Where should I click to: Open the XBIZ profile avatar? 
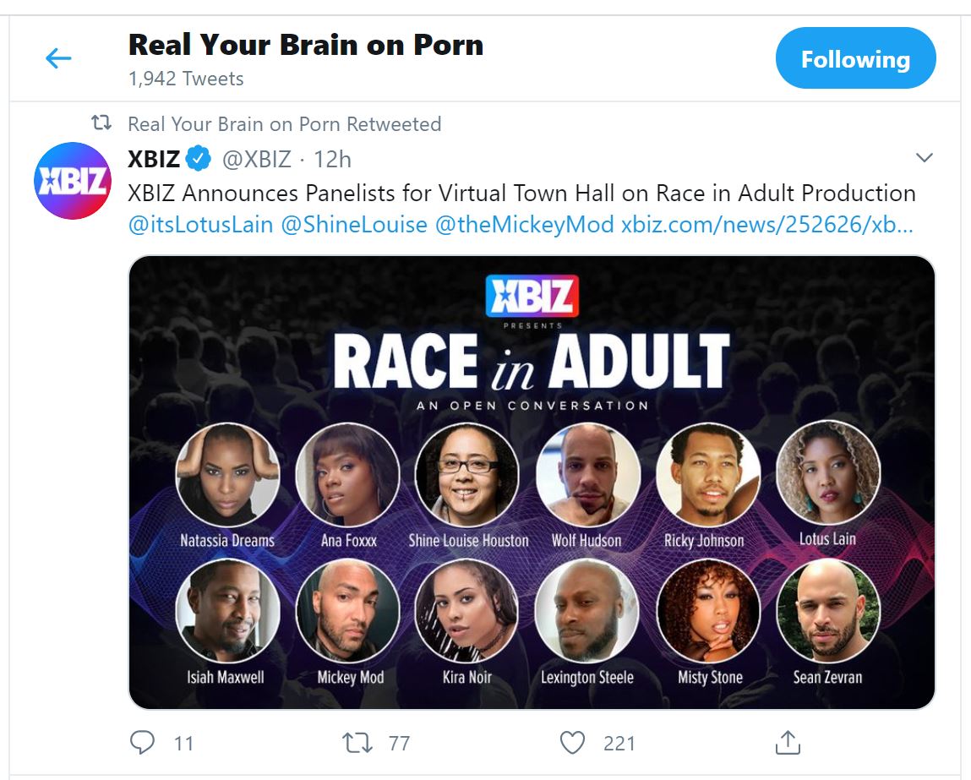(73, 181)
